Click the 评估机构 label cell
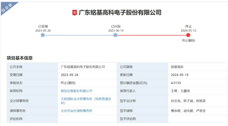This screenshot has width=228, height=126. pos(32,119)
